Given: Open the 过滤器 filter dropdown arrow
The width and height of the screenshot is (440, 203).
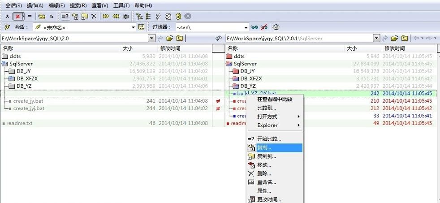Looking at the screenshot, I should (x=246, y=27).
